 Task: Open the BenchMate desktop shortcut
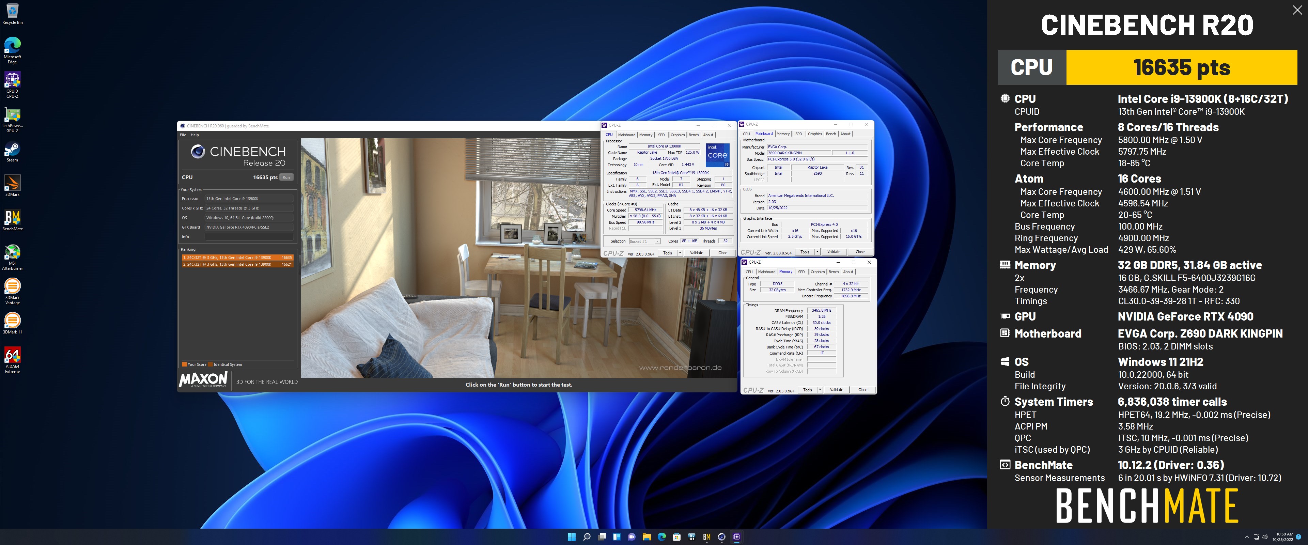tap(12, 220)
